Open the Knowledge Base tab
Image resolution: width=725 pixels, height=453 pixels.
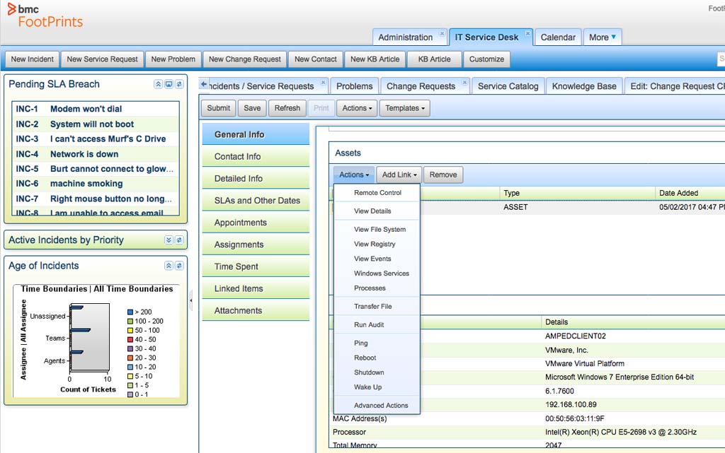pos(584,86)
